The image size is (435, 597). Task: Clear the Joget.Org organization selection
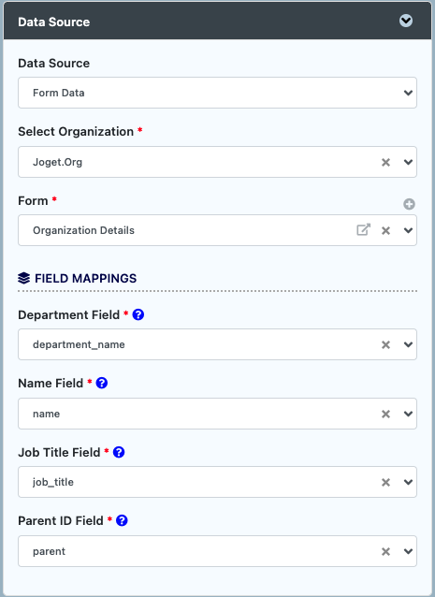(385, 162)
